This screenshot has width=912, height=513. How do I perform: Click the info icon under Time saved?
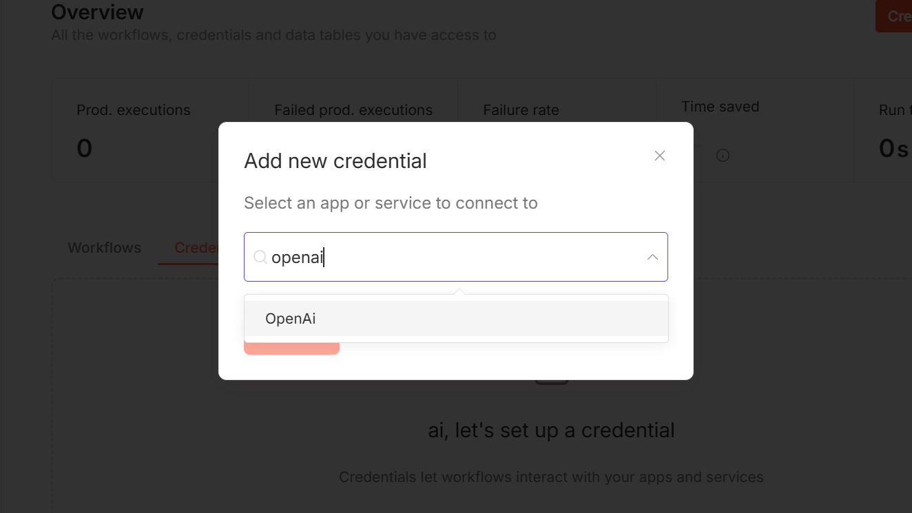pos(723,156)
